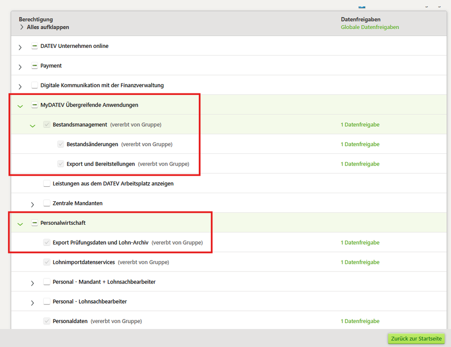Screen dimensions: 451x347
Task: Open Export Prüfungsdaten 1 Datenfreigabe link
Action: click(360, 242)
